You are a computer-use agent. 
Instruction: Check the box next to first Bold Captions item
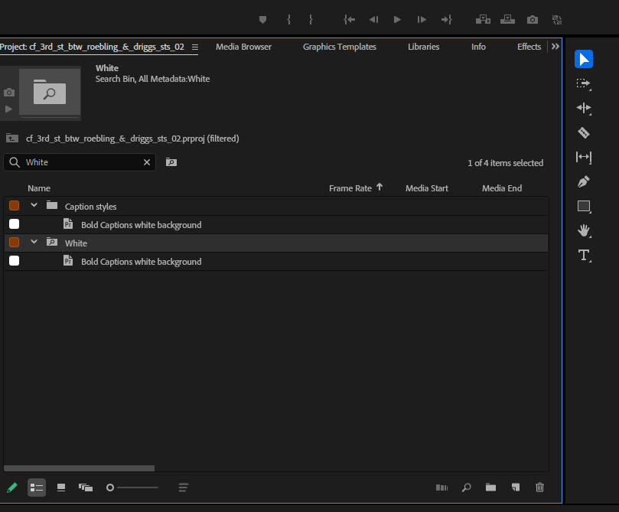click(14, 223)
